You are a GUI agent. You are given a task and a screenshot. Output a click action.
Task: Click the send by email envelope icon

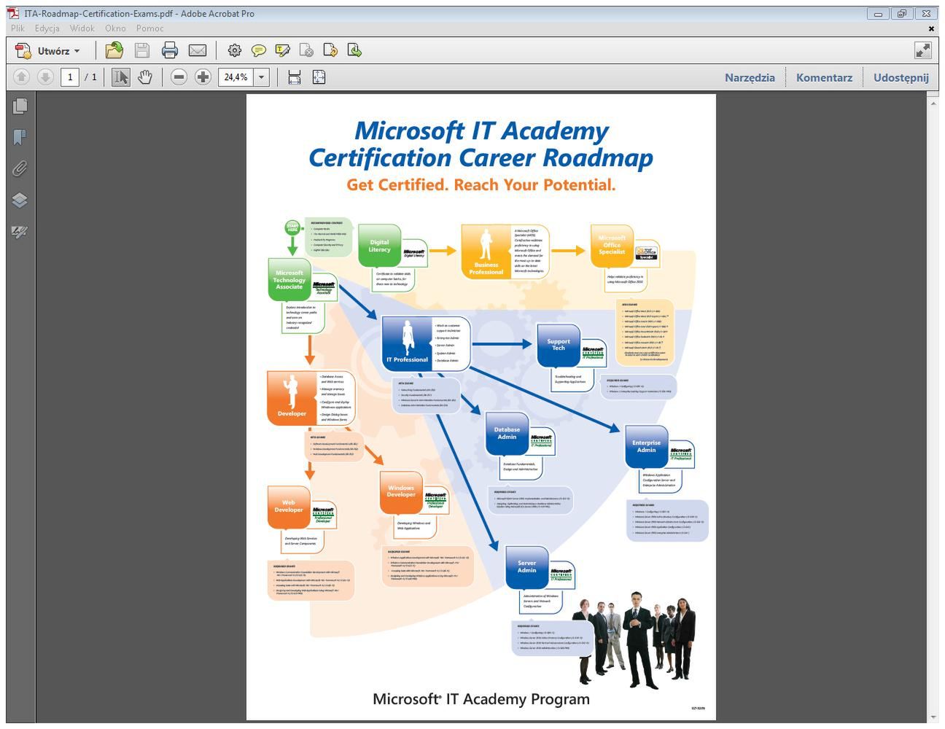198,50
